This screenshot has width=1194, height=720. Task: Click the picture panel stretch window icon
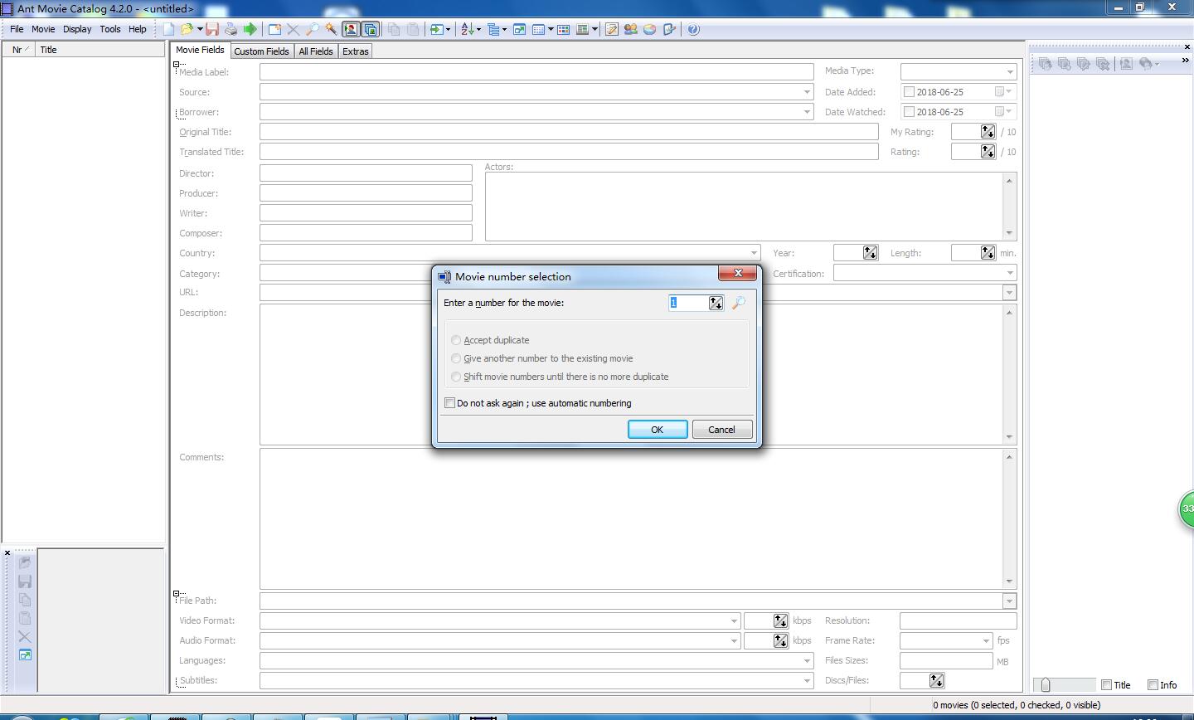coord(25,655)
